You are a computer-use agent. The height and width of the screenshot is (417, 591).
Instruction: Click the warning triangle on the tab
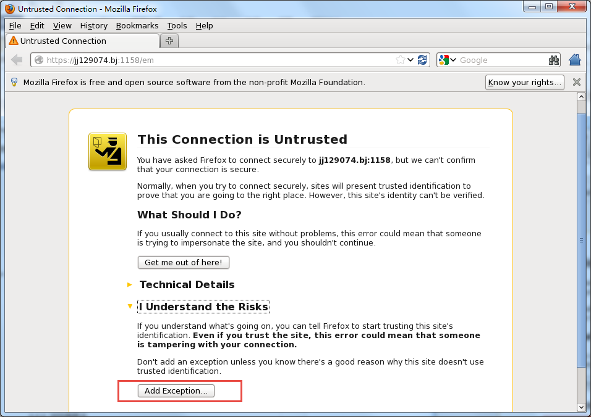click(14, 41)
